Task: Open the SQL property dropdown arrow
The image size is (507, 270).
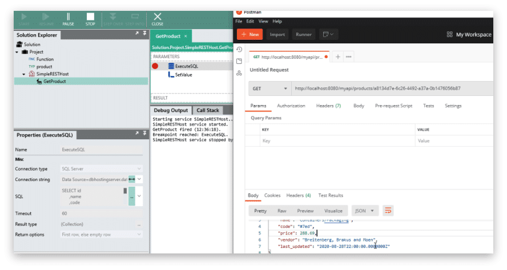Action: (139, 196)
